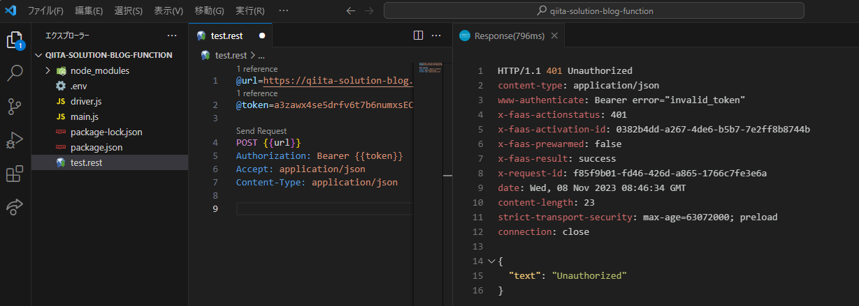Go forward with the right arrow

[369, 11]
